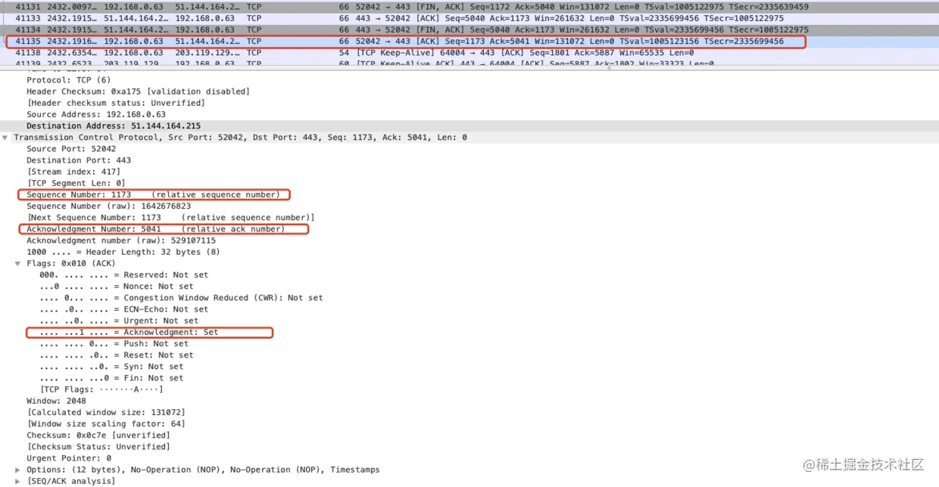
Task: Click '[Calculated window size: 131072]' line
Action: pos(106,412)
